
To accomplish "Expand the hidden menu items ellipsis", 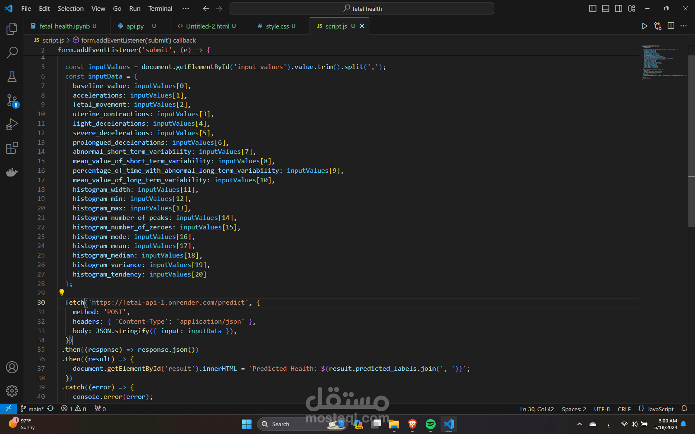I will 186,9.
